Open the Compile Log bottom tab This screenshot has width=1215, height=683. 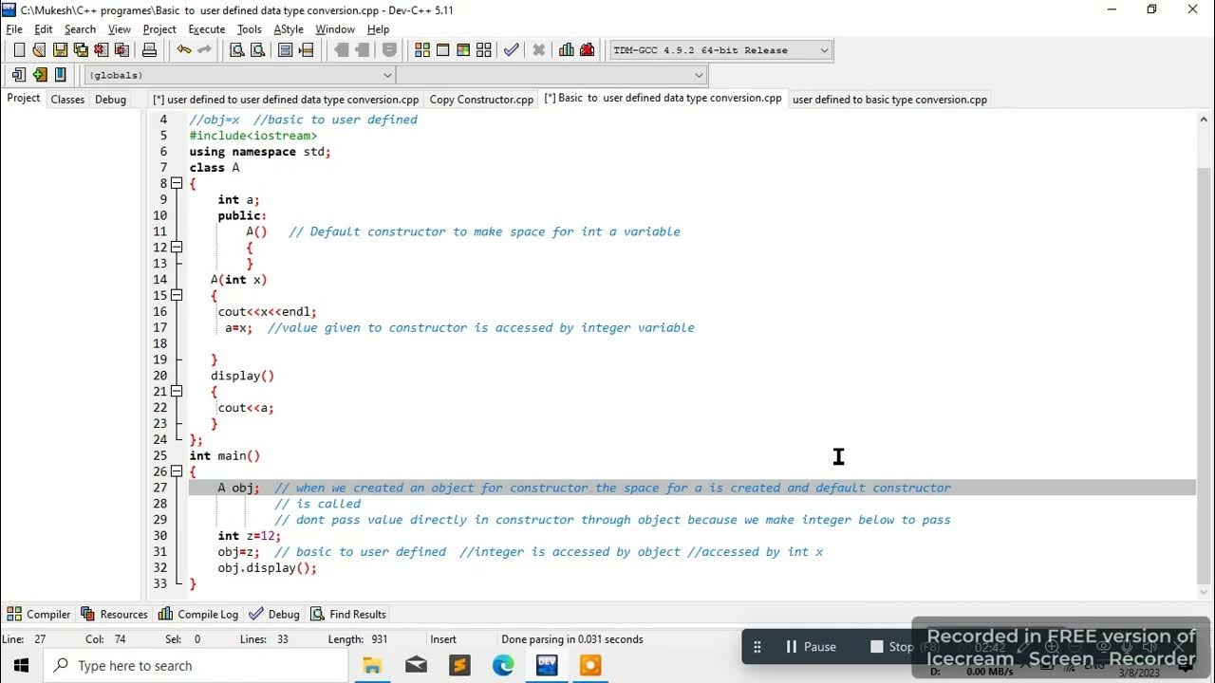click(x=198, y=614)
